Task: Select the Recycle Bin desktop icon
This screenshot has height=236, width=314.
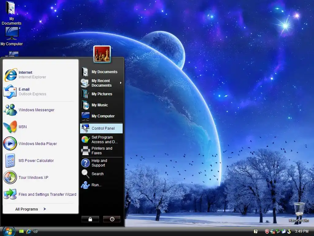Action: click(299, 212)
